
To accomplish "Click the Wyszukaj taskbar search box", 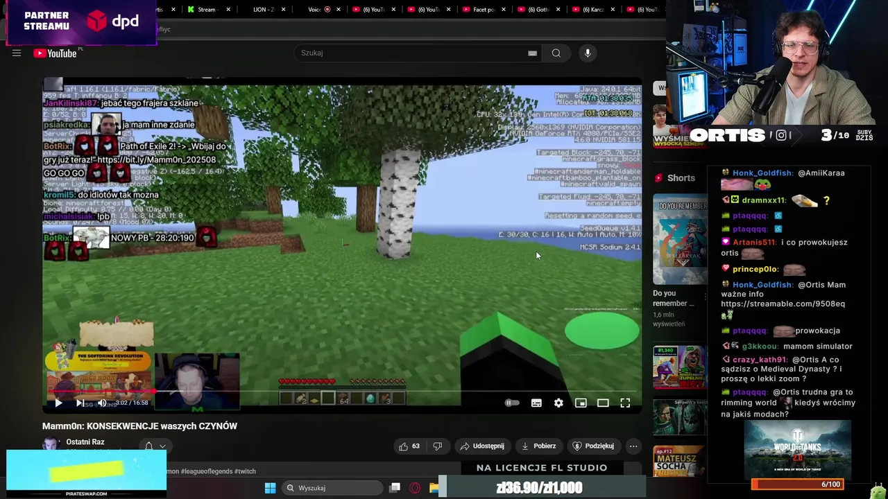I will (x=332, y=488).
